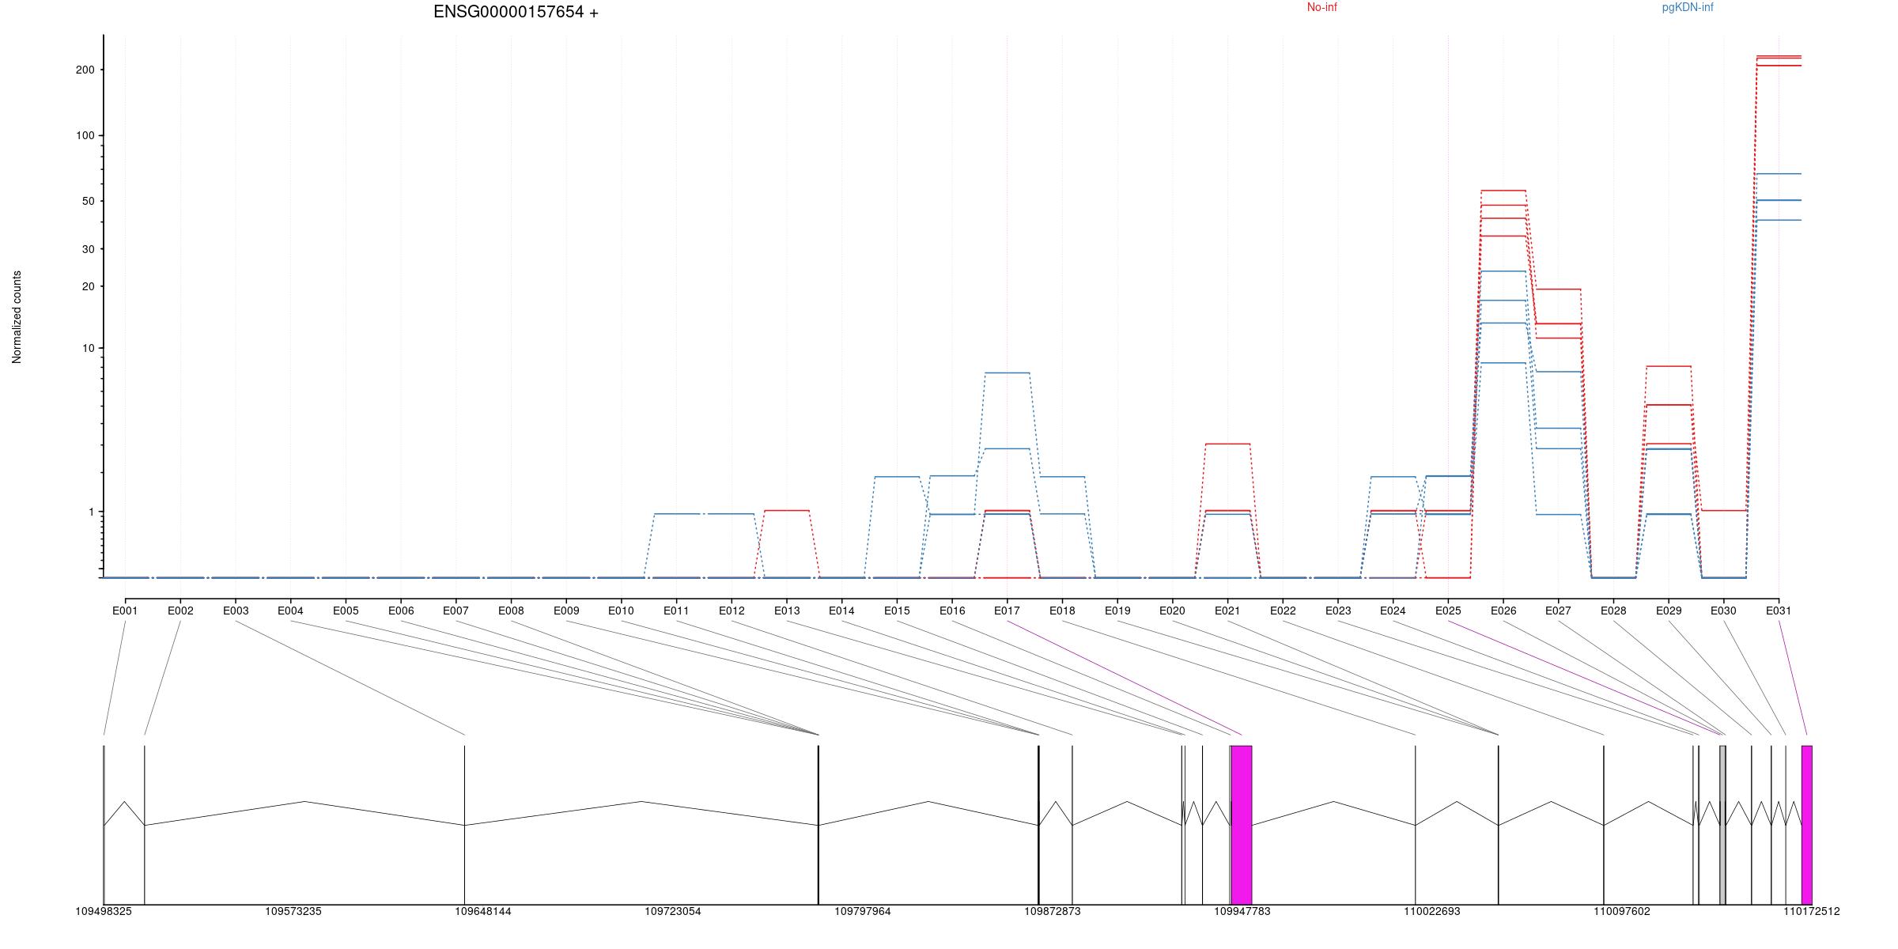Image resolution: width=1898 pixels, height=949 pixels.
Task: Click the 30 y-axis tick label
Action: tap(88, 249)
